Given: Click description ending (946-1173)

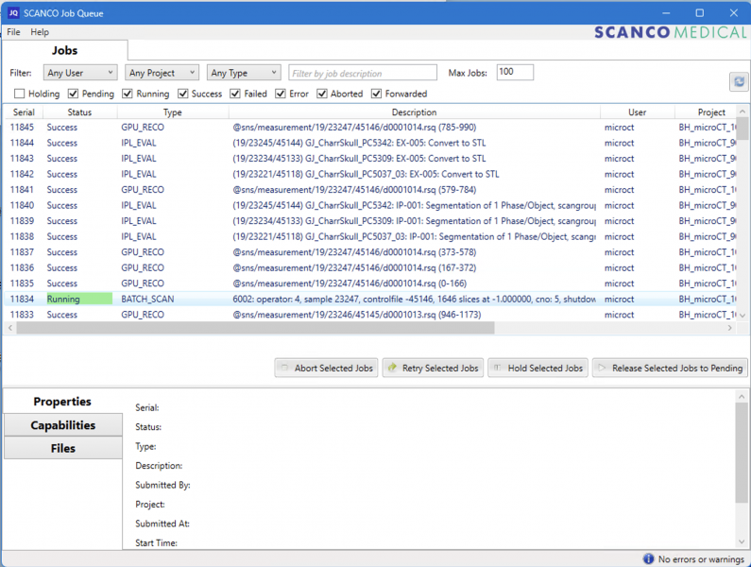Looking at the screenshot, I should point(357,315).
